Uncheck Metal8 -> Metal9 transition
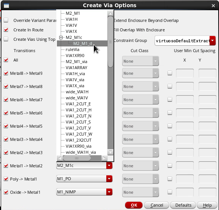The width and height of the screenshot is (219, 210). tap(6, 73)
